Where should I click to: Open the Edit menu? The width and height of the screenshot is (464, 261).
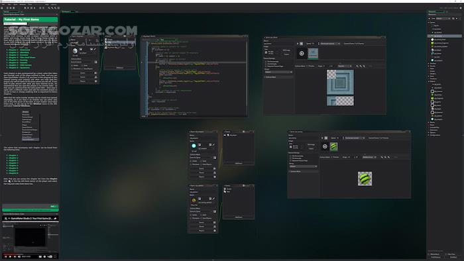pos(9,5)
